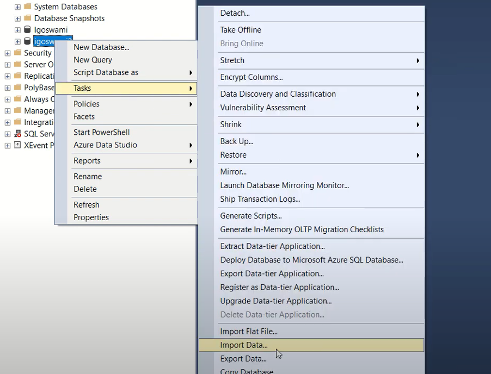Image resolution: width=491 pixels, height=374 pixels.
Task: Expand the Security folder node
Action: click(x=7, y=53)
